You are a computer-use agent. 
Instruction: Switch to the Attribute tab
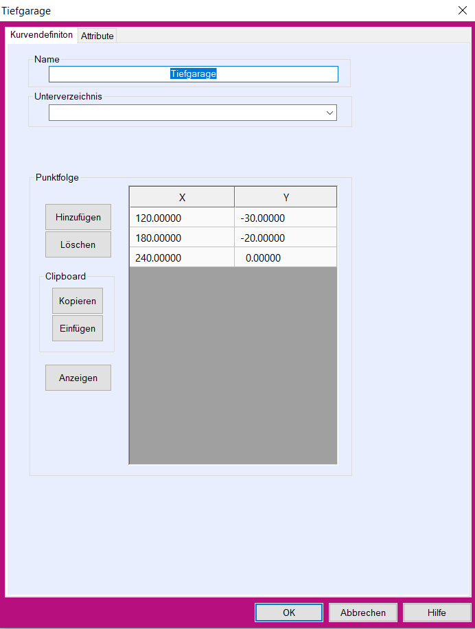pos(97,36)
